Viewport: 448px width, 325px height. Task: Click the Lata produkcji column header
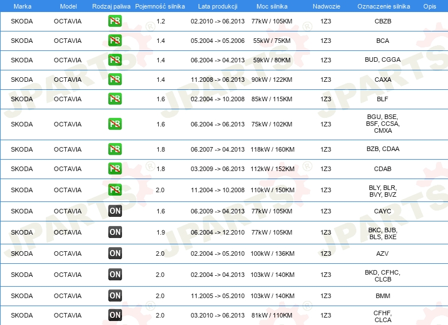(x=218, y=6)
